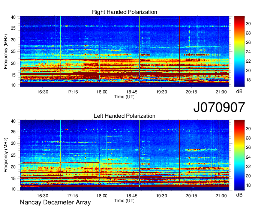Click the 30 MHz tick label on top plot
Viewport: 255px width, 207px height.
tap(13, 40)
